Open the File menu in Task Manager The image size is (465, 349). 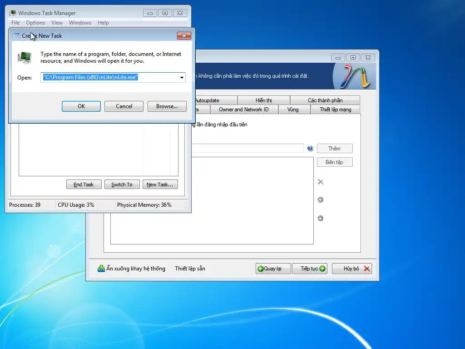[x=15, y=23]
